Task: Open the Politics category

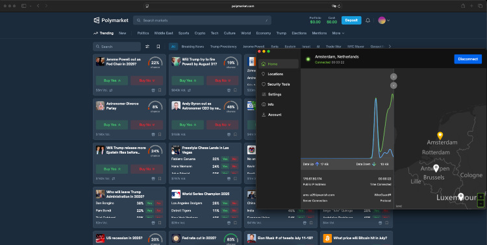Action: point(144,33)
